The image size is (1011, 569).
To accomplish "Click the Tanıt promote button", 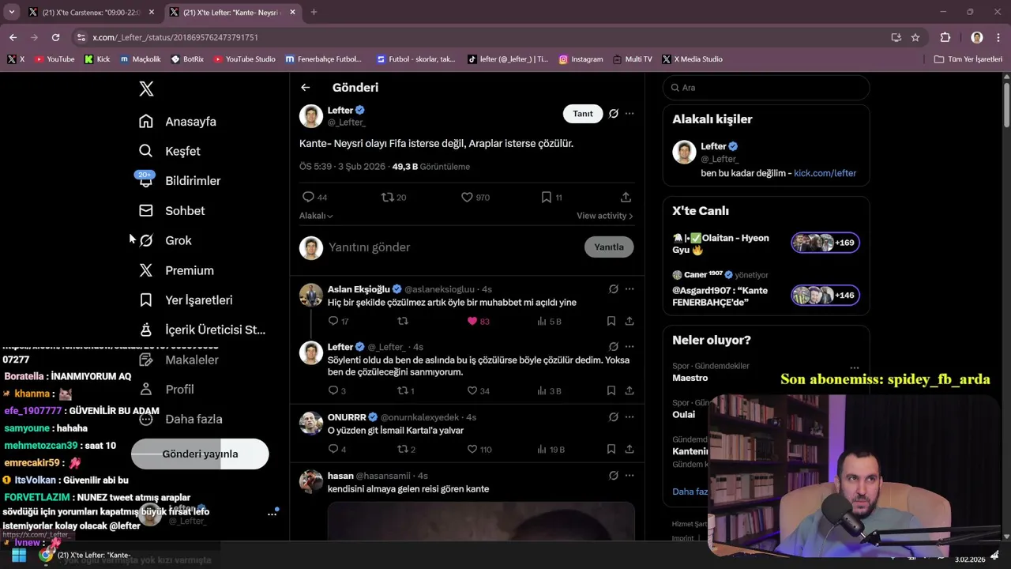I will pos(583,114).
